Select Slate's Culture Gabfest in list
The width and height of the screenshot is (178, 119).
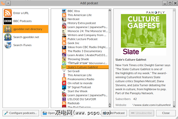(85, 67)
